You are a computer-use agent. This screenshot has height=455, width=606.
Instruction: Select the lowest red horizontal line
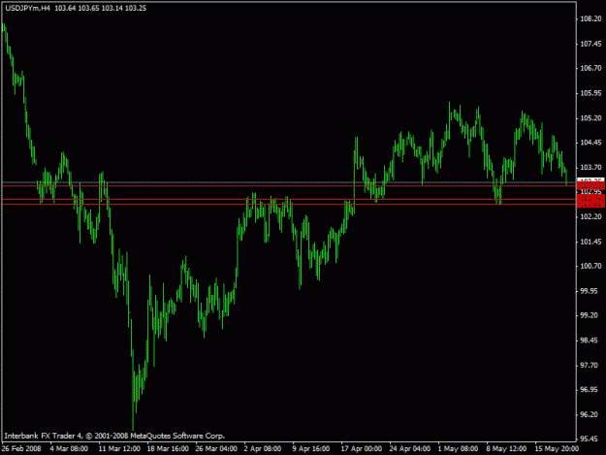289,204
